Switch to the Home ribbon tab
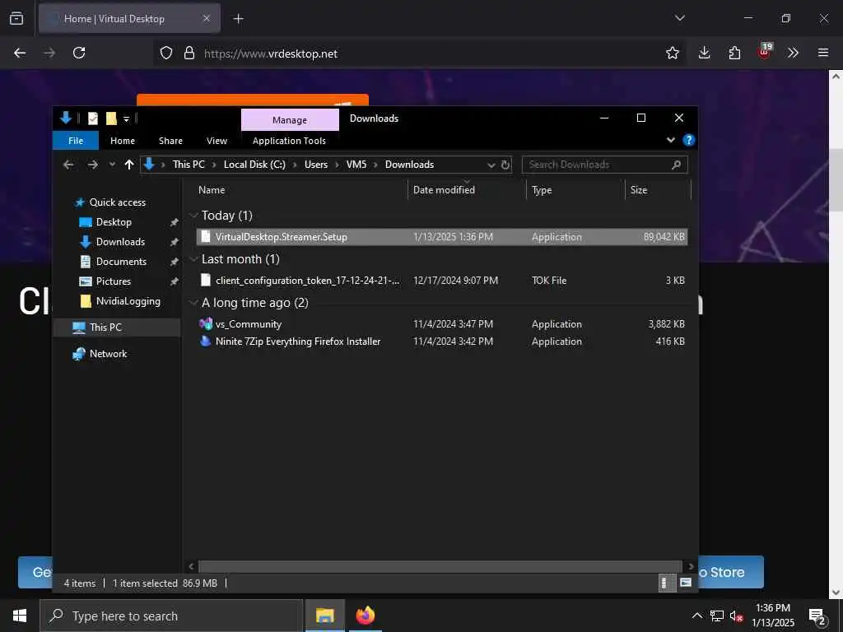Viewport: 843px width, 632px height. [123, 141]
